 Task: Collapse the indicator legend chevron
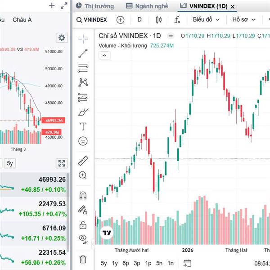tap(104, 55)
